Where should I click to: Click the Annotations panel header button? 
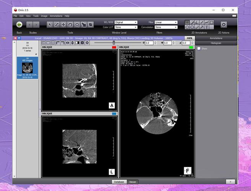[216, 38]
